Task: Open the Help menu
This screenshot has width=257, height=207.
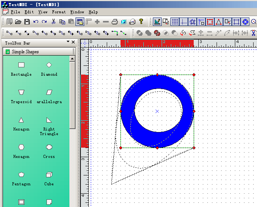Action: coord(93,12)
